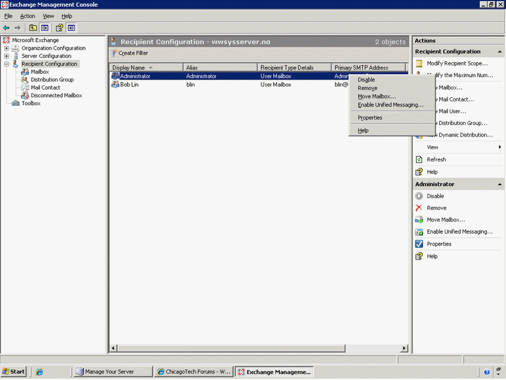Image resolution: width=506 pixels, height=380 pixels.
Task: Expand Organization Configuration tree node
Action: click(x=7, y=48)
